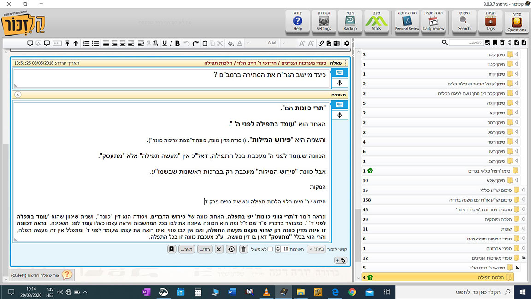This screenshot has width=531, height=299.
Task: Click the tree search input field
Action: point(466,42)
